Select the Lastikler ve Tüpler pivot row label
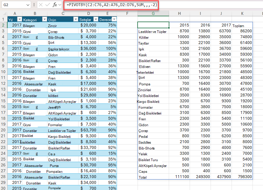The height and width of the screenshot is (190, 263). point(153,31)
